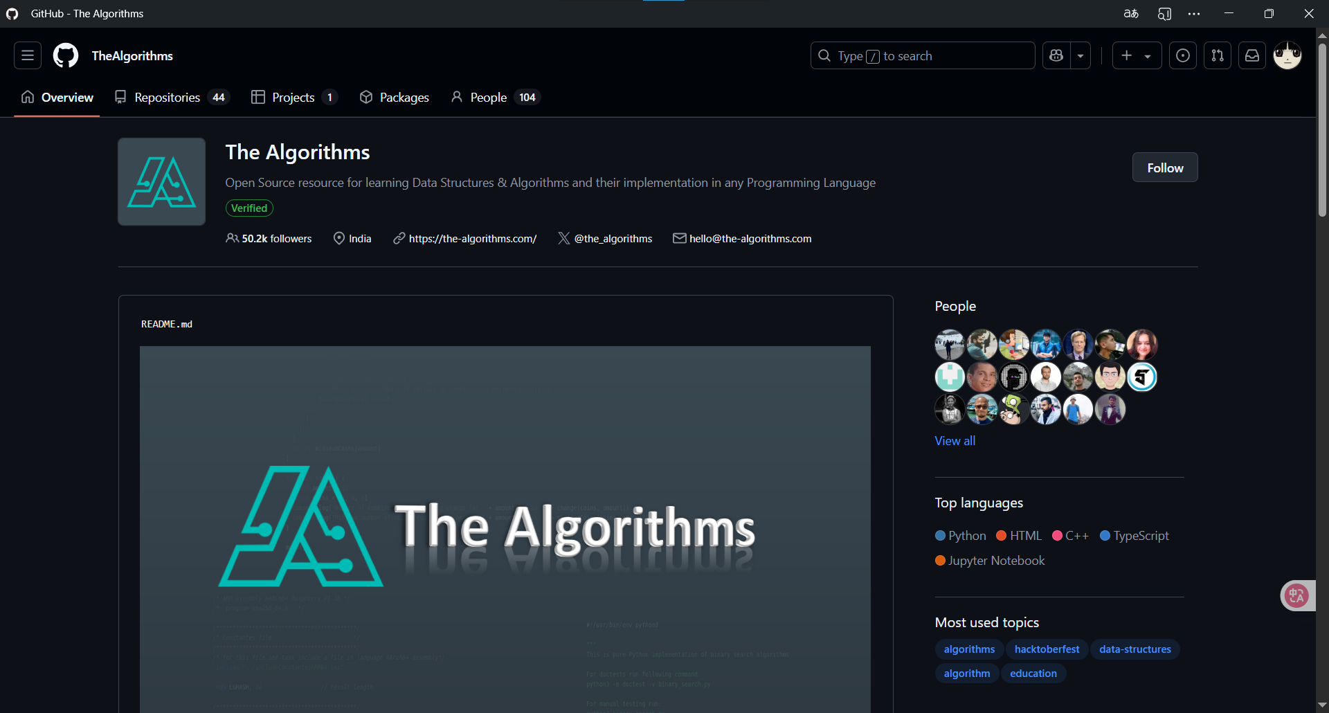Click the cast/sidebar icon in title bar
1329x713 pixels.
1164,14
